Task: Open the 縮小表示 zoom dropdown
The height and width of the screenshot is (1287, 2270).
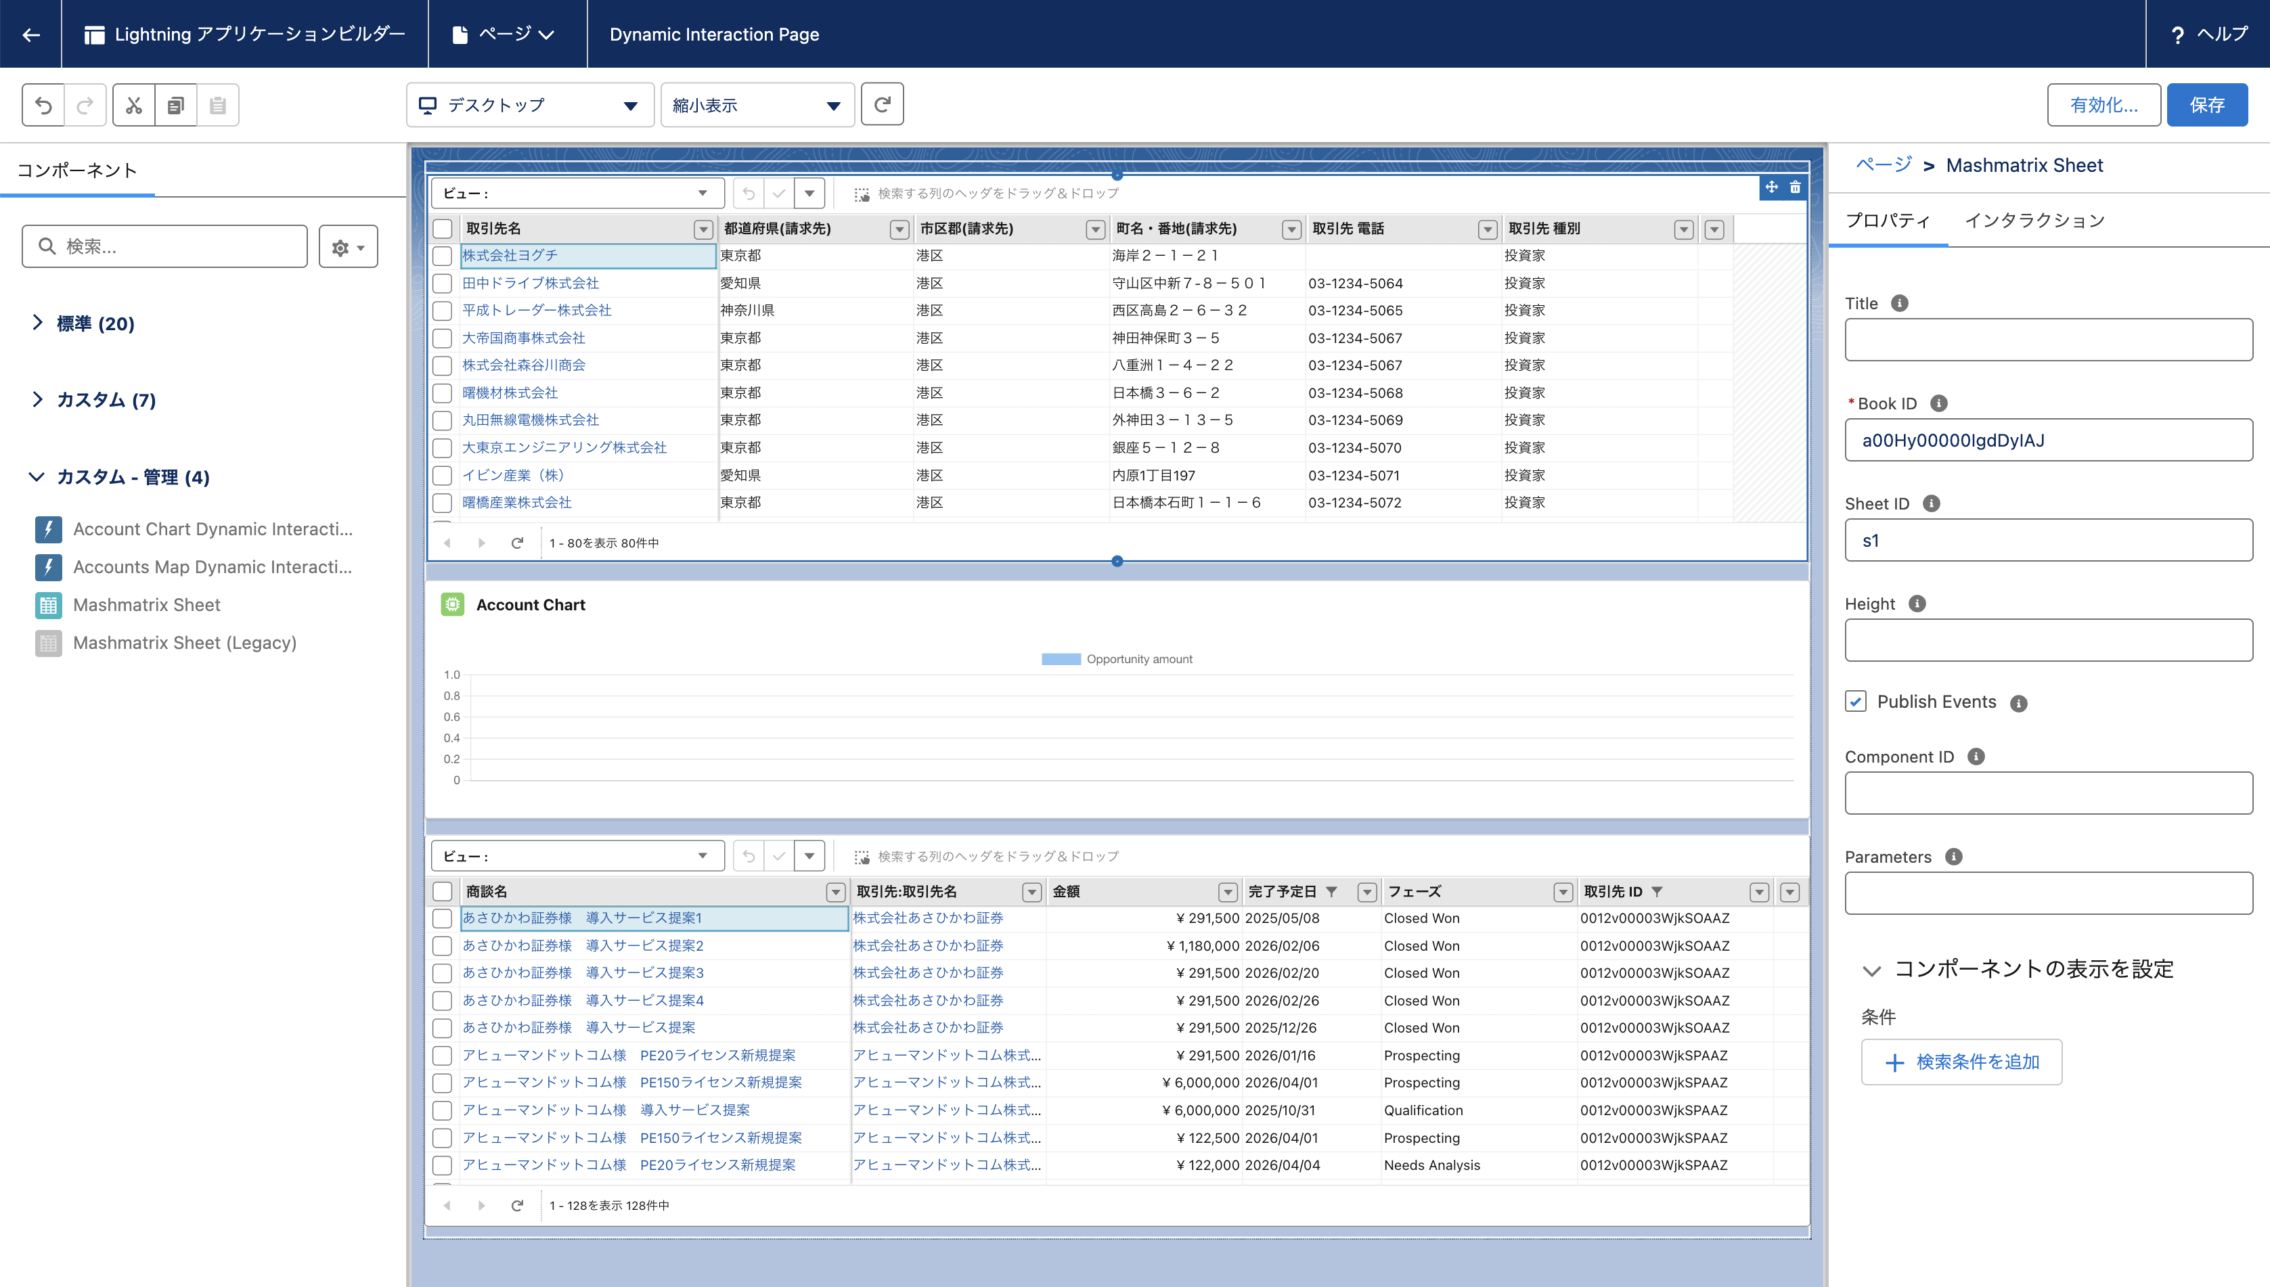Action: [757, 105]
